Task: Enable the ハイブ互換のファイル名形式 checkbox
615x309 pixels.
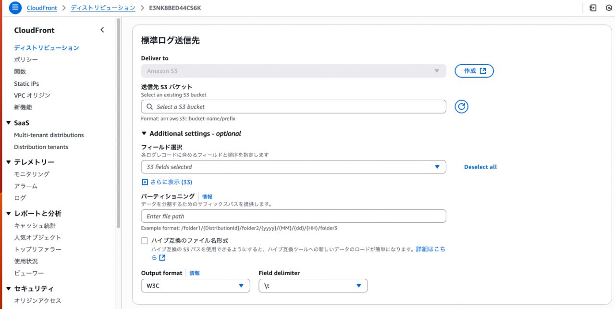Action: pyautogui.click(x=145, y=240)
